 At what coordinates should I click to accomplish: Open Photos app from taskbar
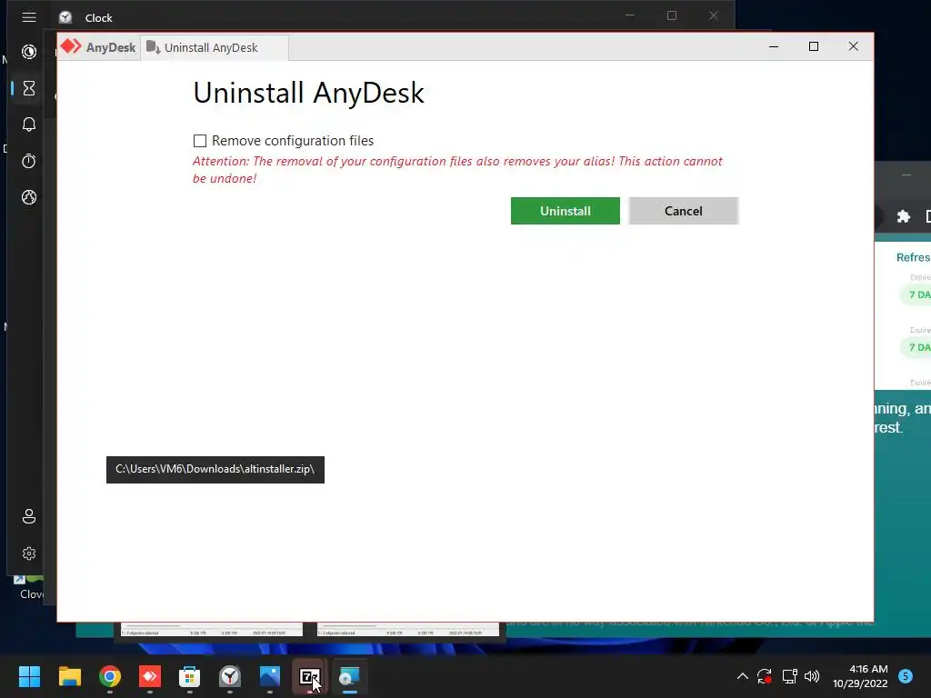[x=269, y=676]
